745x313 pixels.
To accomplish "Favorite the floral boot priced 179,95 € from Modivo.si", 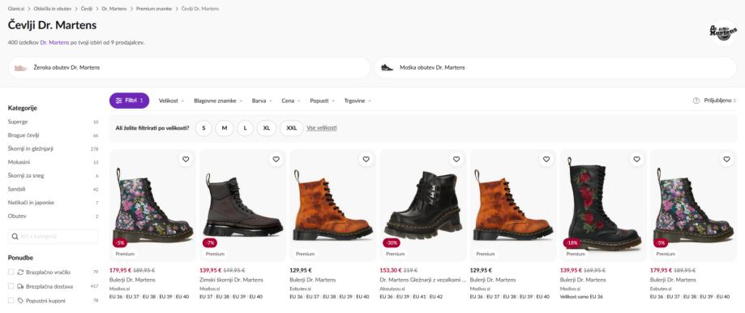I will [186, 160].
